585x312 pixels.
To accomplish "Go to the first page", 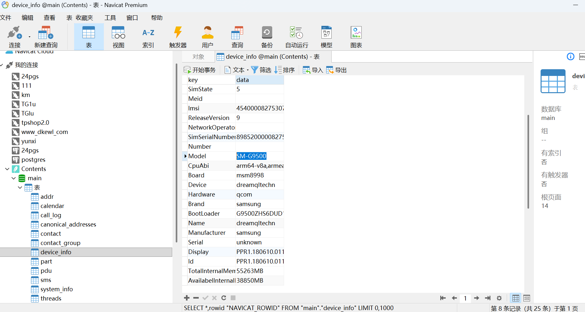I will [x=443, y=298].
